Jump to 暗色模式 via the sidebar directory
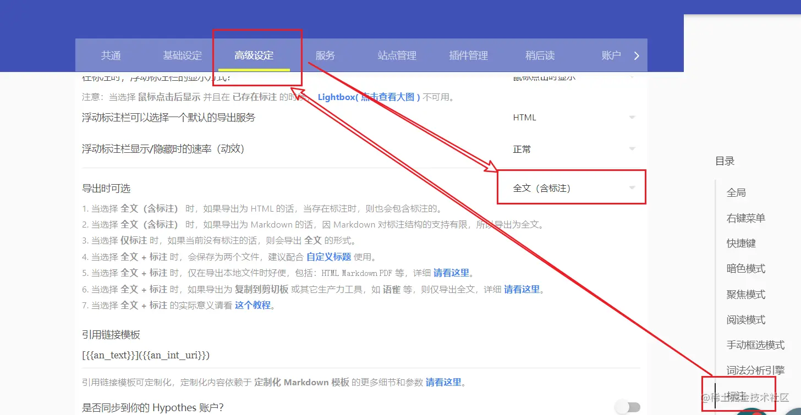The image size is (801, 415). tap(745, 269)
